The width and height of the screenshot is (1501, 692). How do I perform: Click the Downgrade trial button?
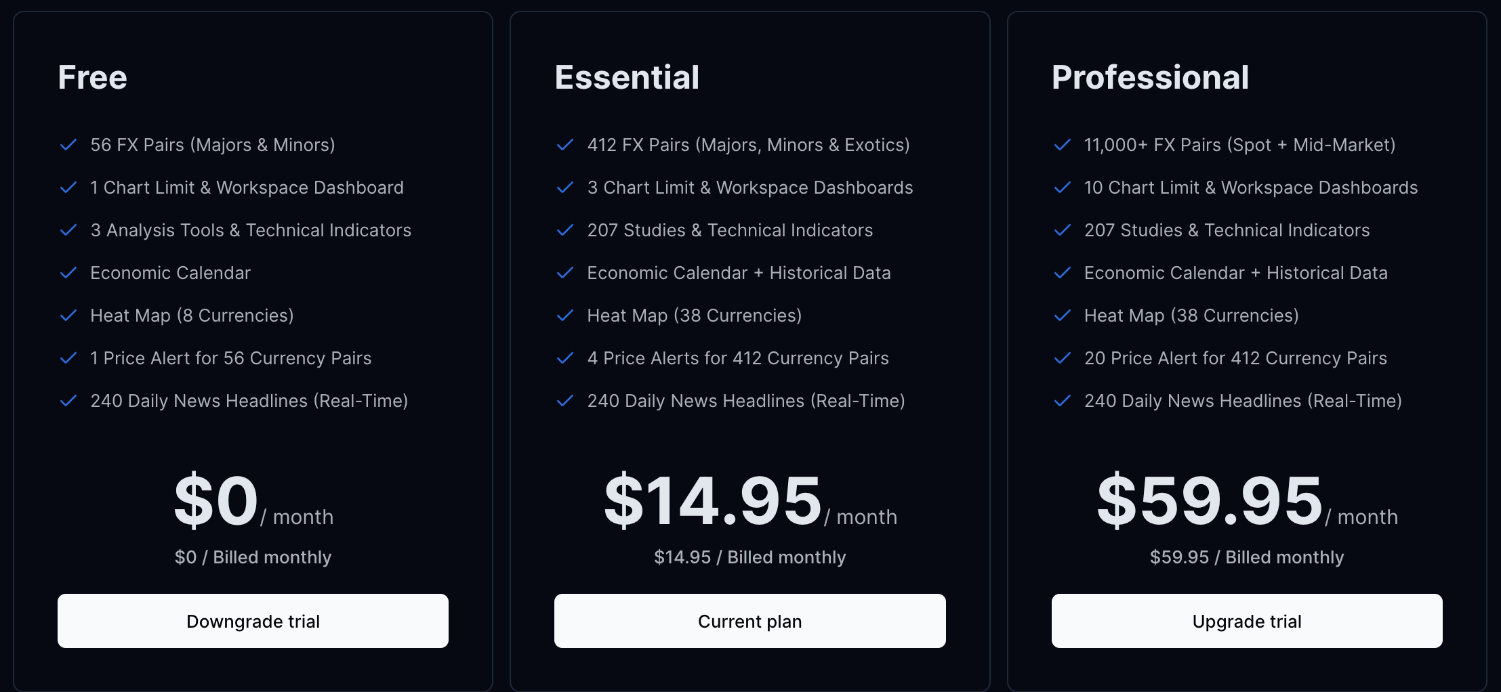pyautogui.click(x=253, y=621)
